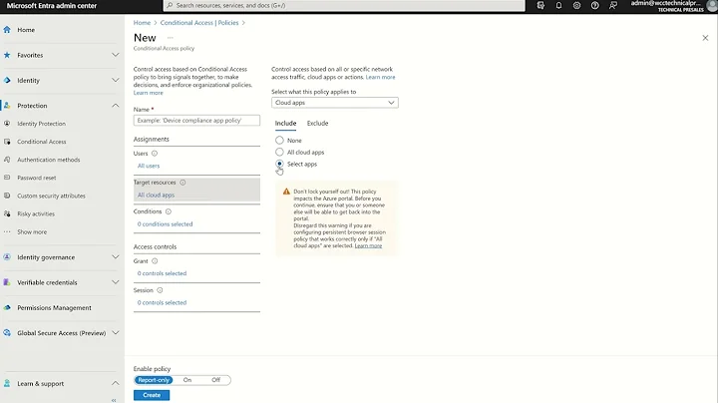Open Permissions Management menu item
The width and height of the screenshot is (718, 403).
[54, 308]
